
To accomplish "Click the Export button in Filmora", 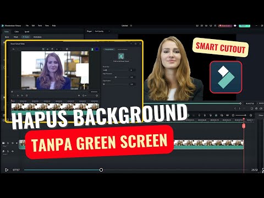I will [x=244, y=26].
